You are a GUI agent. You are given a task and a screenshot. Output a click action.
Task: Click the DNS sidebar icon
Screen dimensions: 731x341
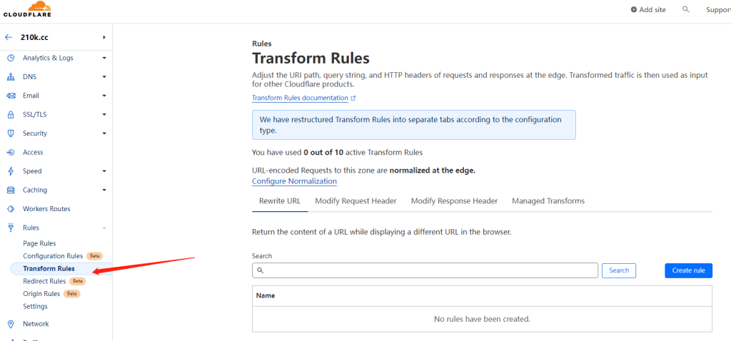point(11,76)
